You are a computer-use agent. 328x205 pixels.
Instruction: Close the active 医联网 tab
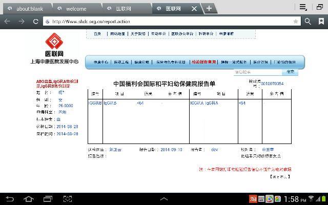(x=194, y=9)
